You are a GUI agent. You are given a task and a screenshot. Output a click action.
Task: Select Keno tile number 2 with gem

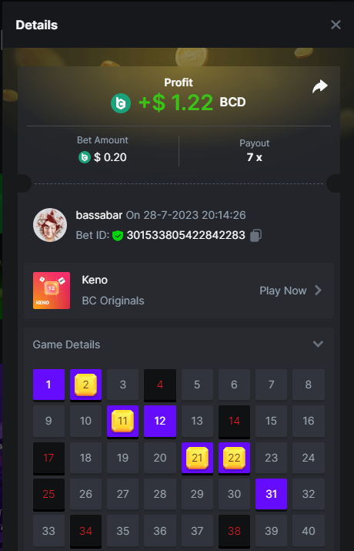coord(85,385)
